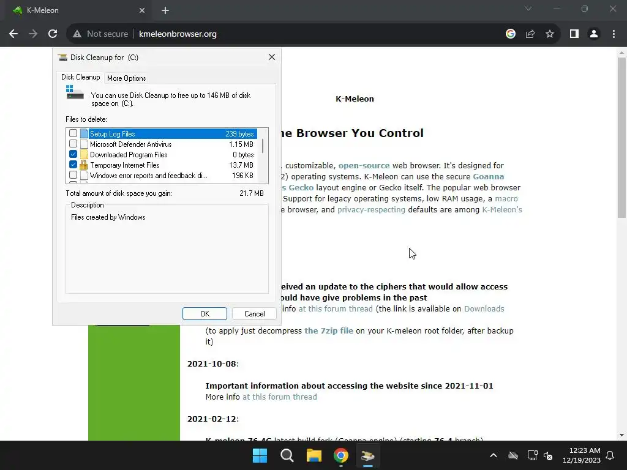This screenshot has width=627, height=470.
Task: Open taskbar Search
Action: 287,455
